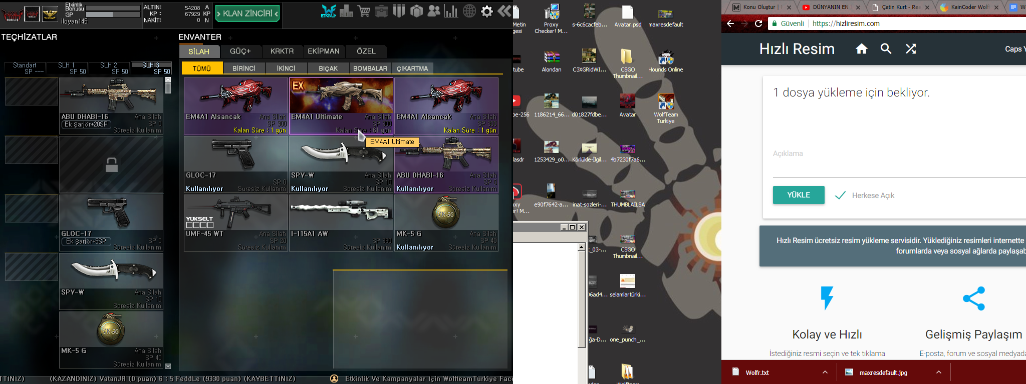
Task: Click the three banners icon in game toolbar
Action: point(399,11)
